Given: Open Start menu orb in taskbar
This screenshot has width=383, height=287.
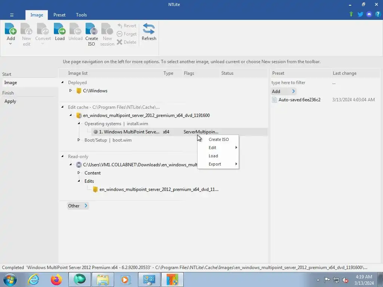Looking at the screenshot, I should (10, 280).
